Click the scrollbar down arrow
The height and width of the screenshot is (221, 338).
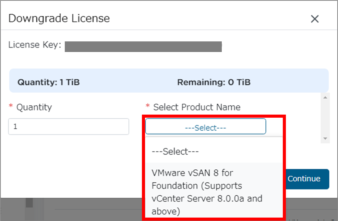point(325,138)
